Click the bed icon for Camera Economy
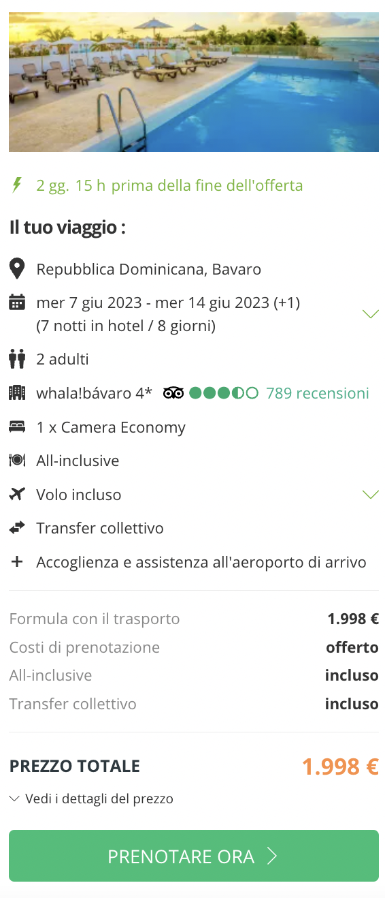The image size is (385, 898). [x=17, y=427]
